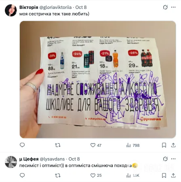181x182 pixels.
Task: Open Вікторія's profile avatar
Action: pos(11,11)
